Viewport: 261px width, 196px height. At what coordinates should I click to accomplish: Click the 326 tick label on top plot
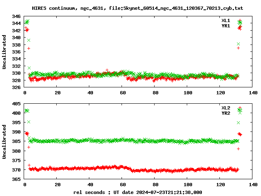point(16,87)
